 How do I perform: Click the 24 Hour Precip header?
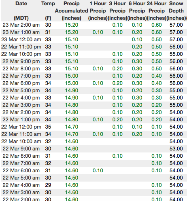[157, 11]
